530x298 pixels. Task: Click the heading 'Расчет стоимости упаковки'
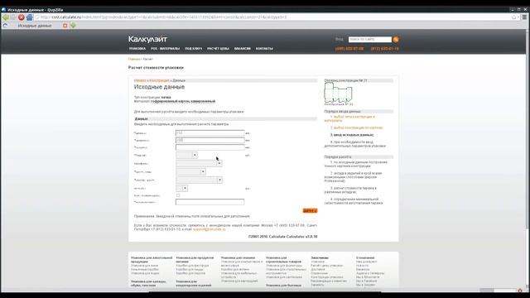[x=156, y=68]
